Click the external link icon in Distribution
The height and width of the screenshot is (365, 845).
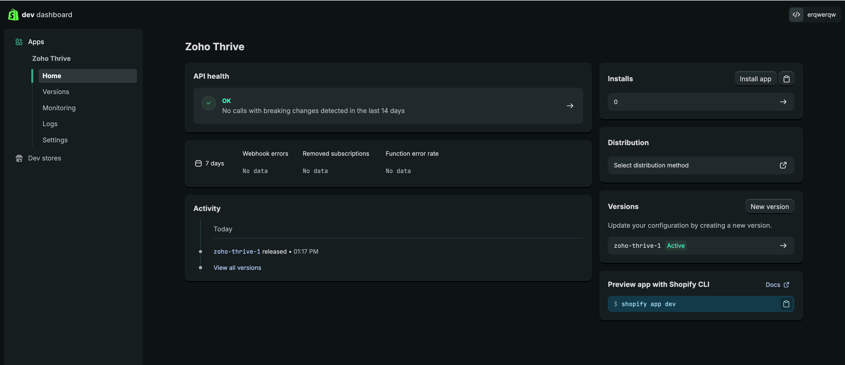click(x=783, y=165)
